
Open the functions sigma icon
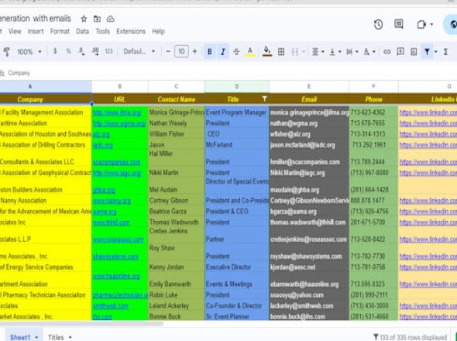(x=445, y=52)
